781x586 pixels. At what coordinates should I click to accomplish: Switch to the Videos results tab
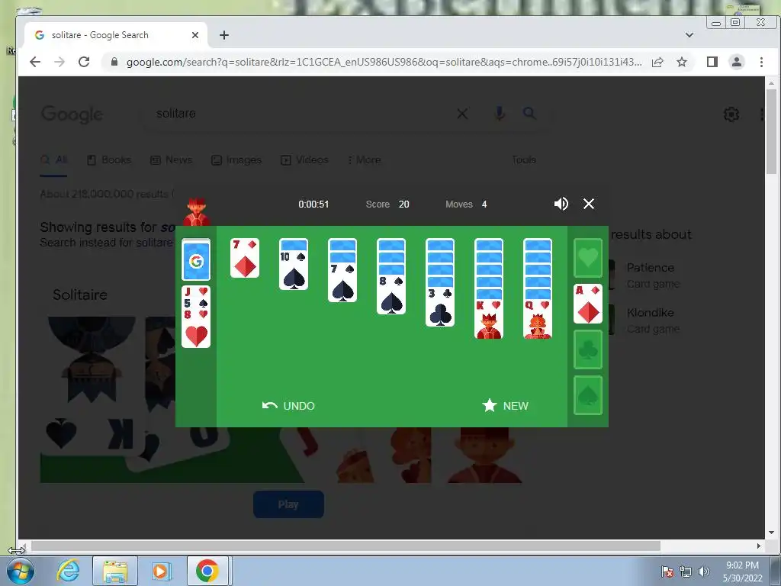pos(305,160)
